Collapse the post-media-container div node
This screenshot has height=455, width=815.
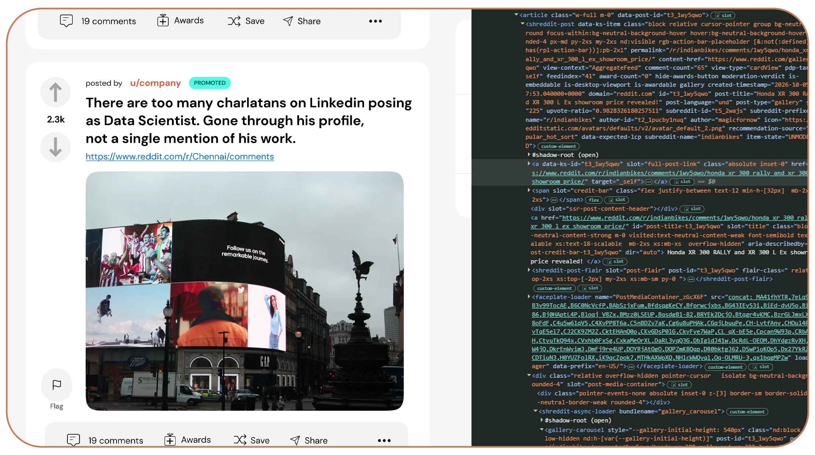click(529, 375)
